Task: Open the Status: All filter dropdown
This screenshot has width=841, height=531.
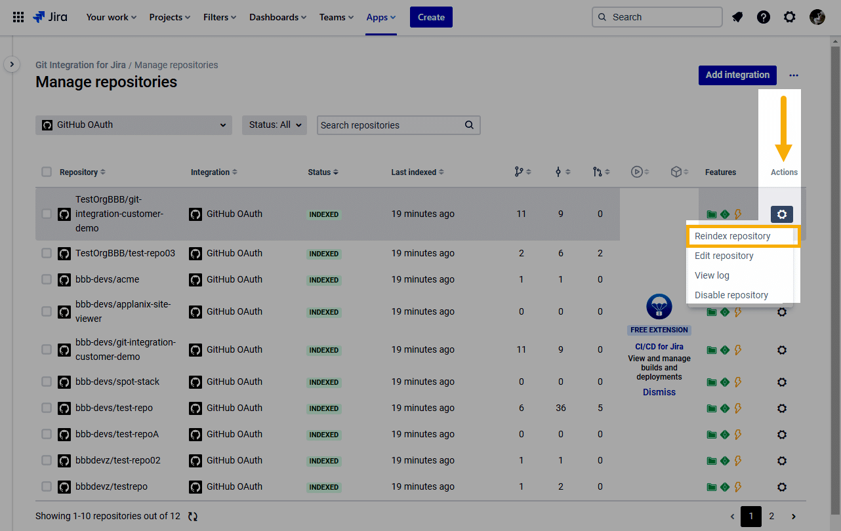Action: [274, 125]
